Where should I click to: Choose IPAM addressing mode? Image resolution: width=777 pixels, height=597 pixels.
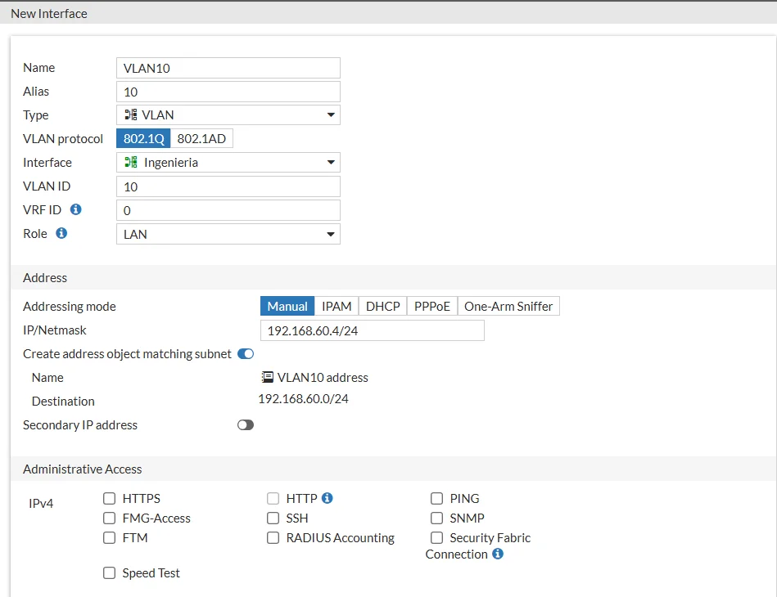tap(337, 306)
